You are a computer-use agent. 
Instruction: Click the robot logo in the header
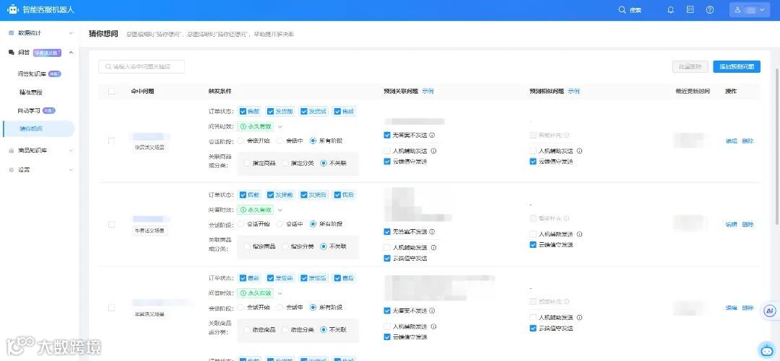[x=13, y=9]
